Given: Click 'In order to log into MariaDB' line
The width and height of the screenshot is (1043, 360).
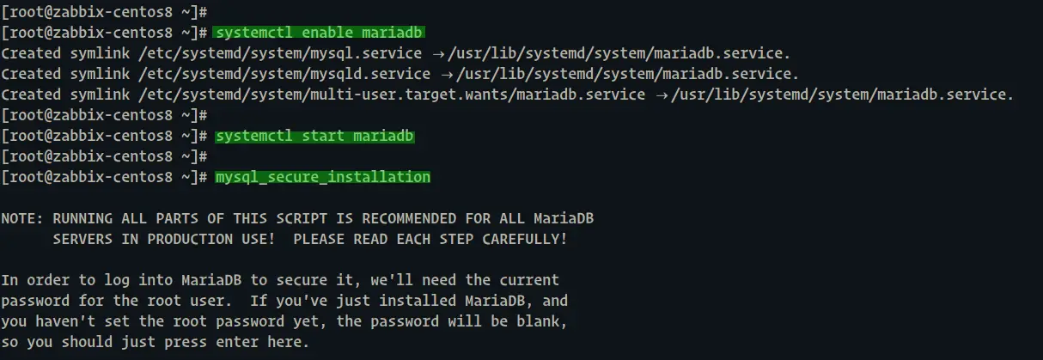Looking at the screenshot, I should (x=280, y=280).
